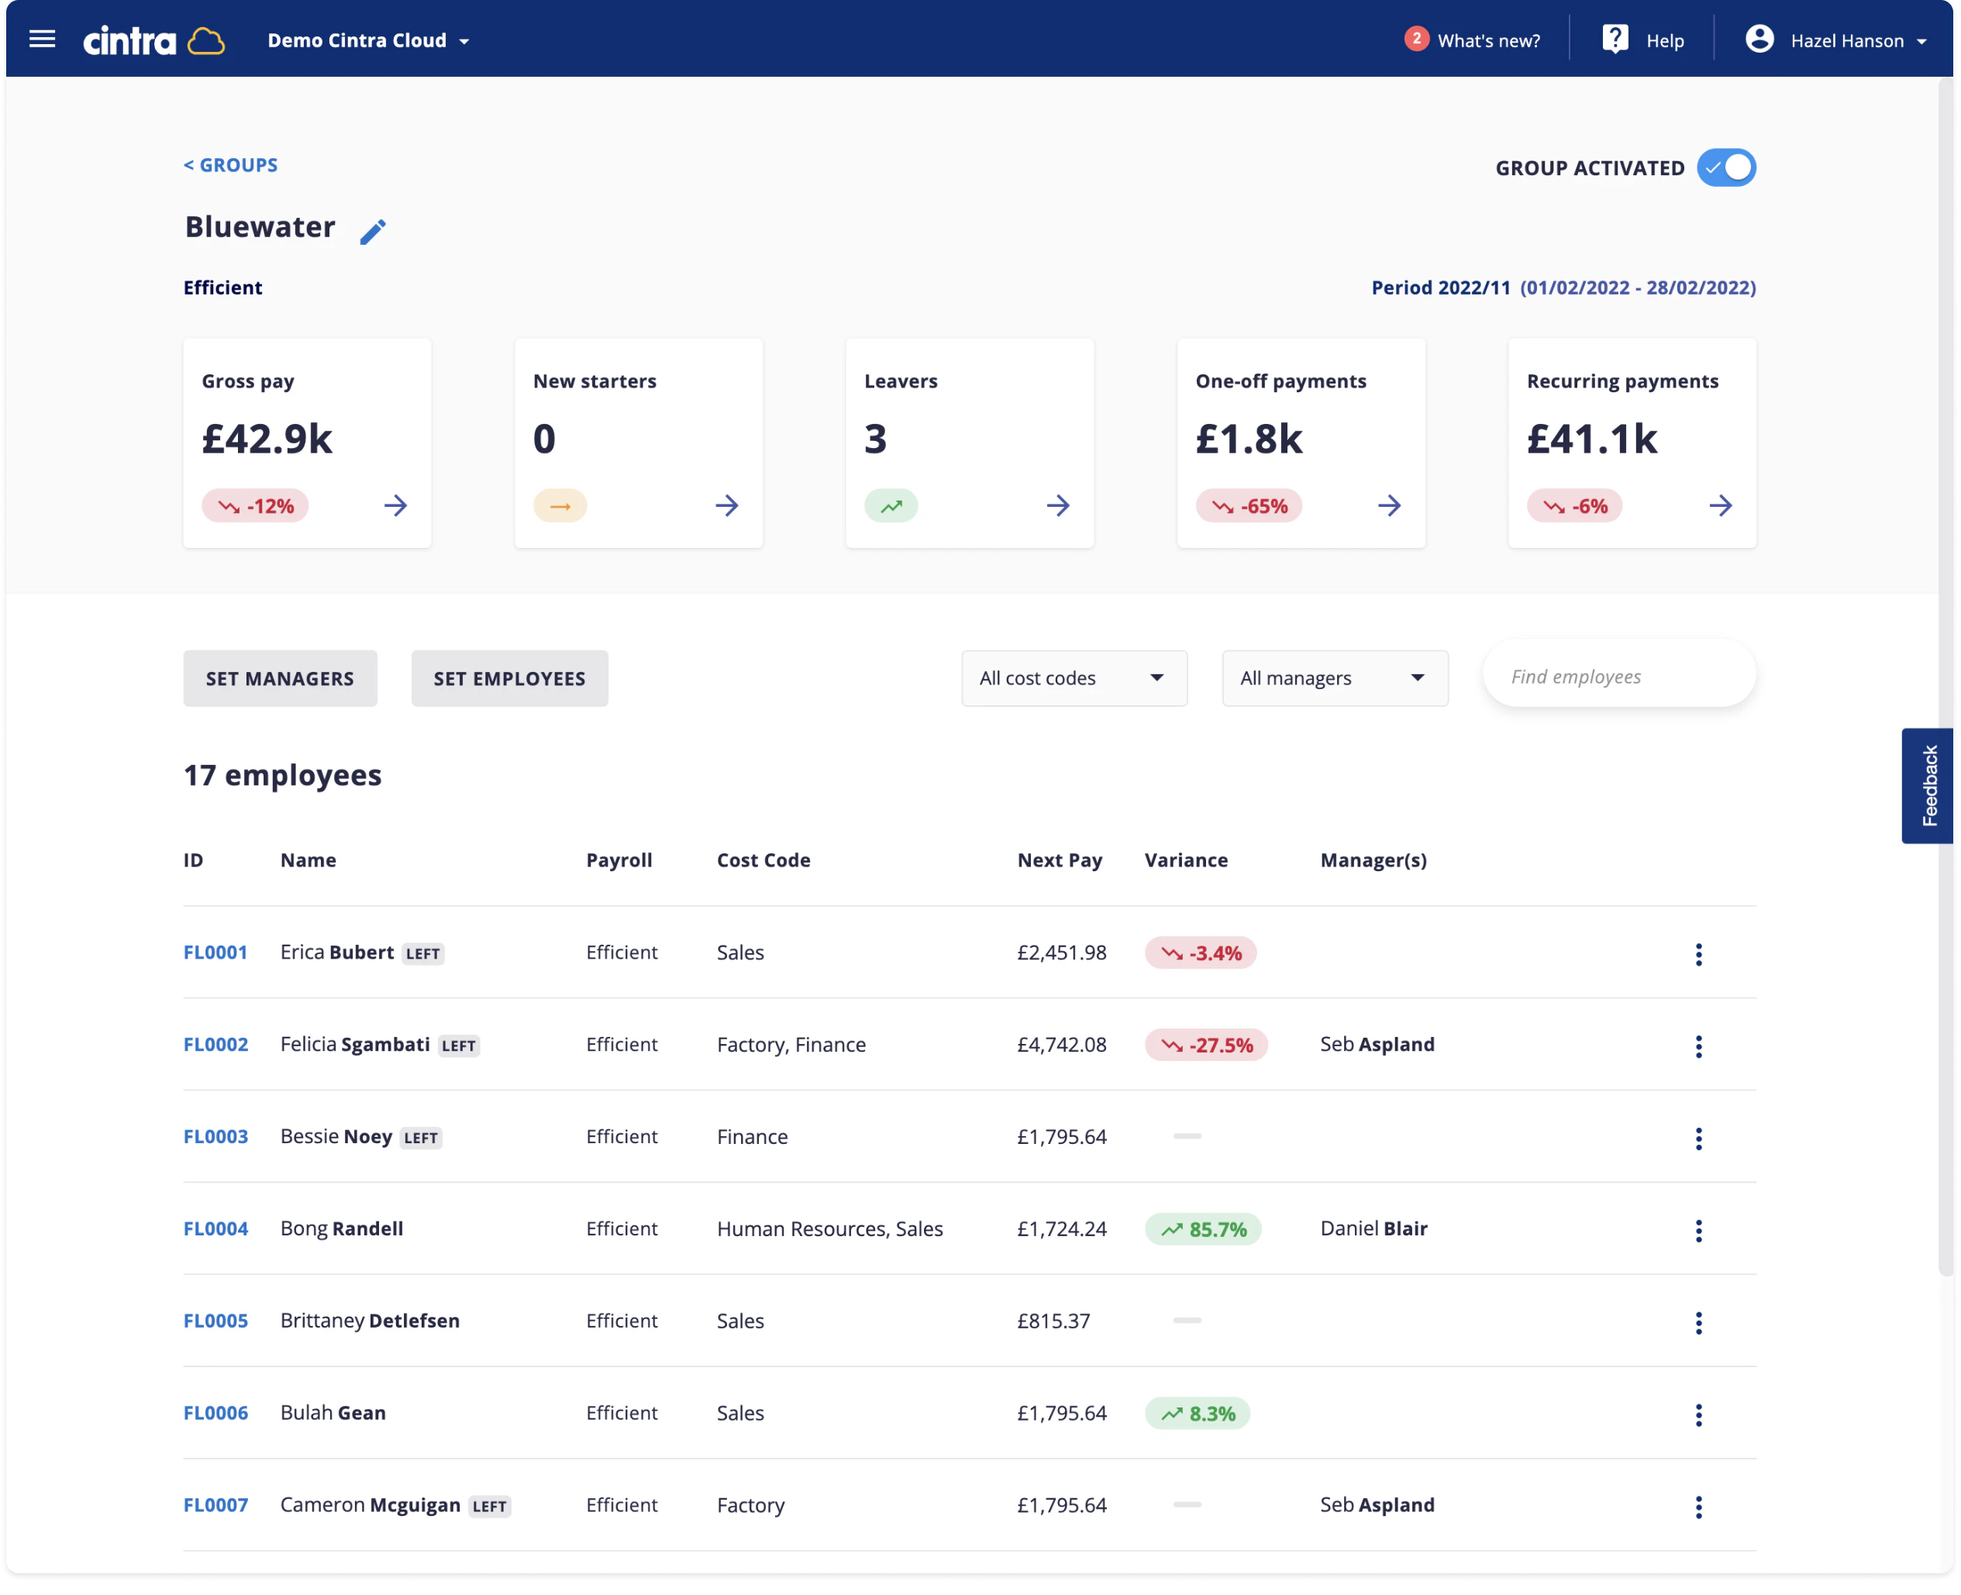The width and height of the screenshot is (1961, 1595).
Task: Open the hamburger navigation menu
Action: tap(43, 40)
